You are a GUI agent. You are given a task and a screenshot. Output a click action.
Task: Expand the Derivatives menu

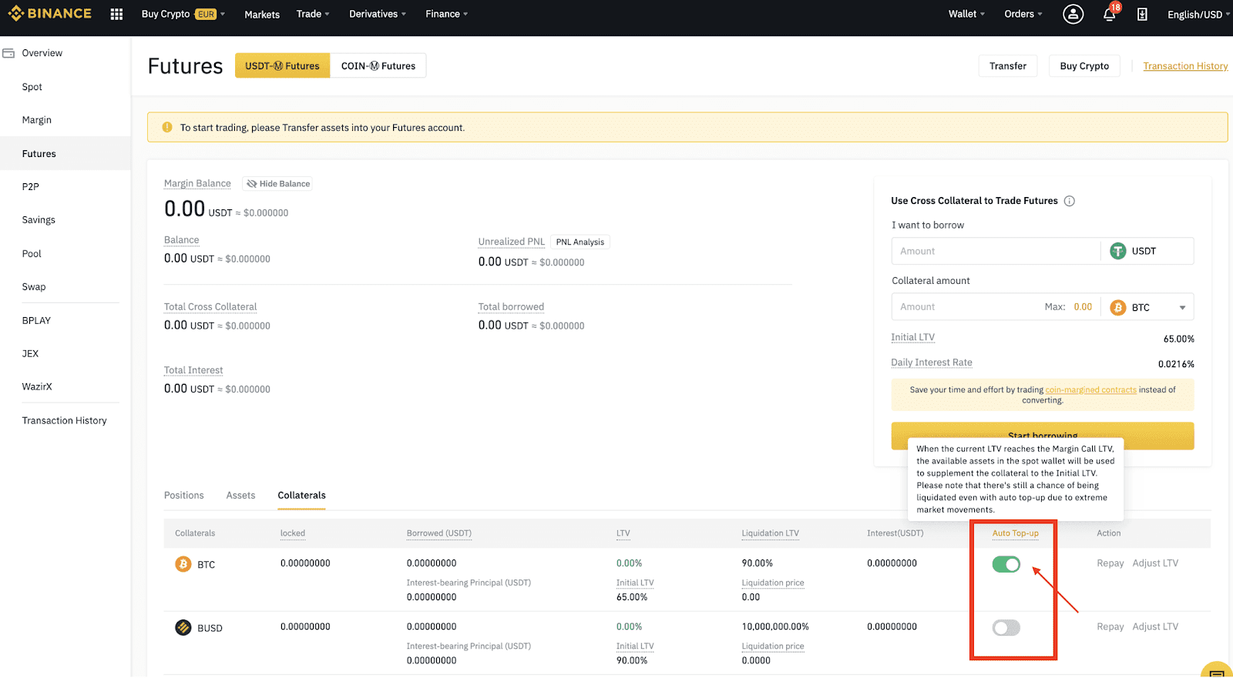(378, 14)
